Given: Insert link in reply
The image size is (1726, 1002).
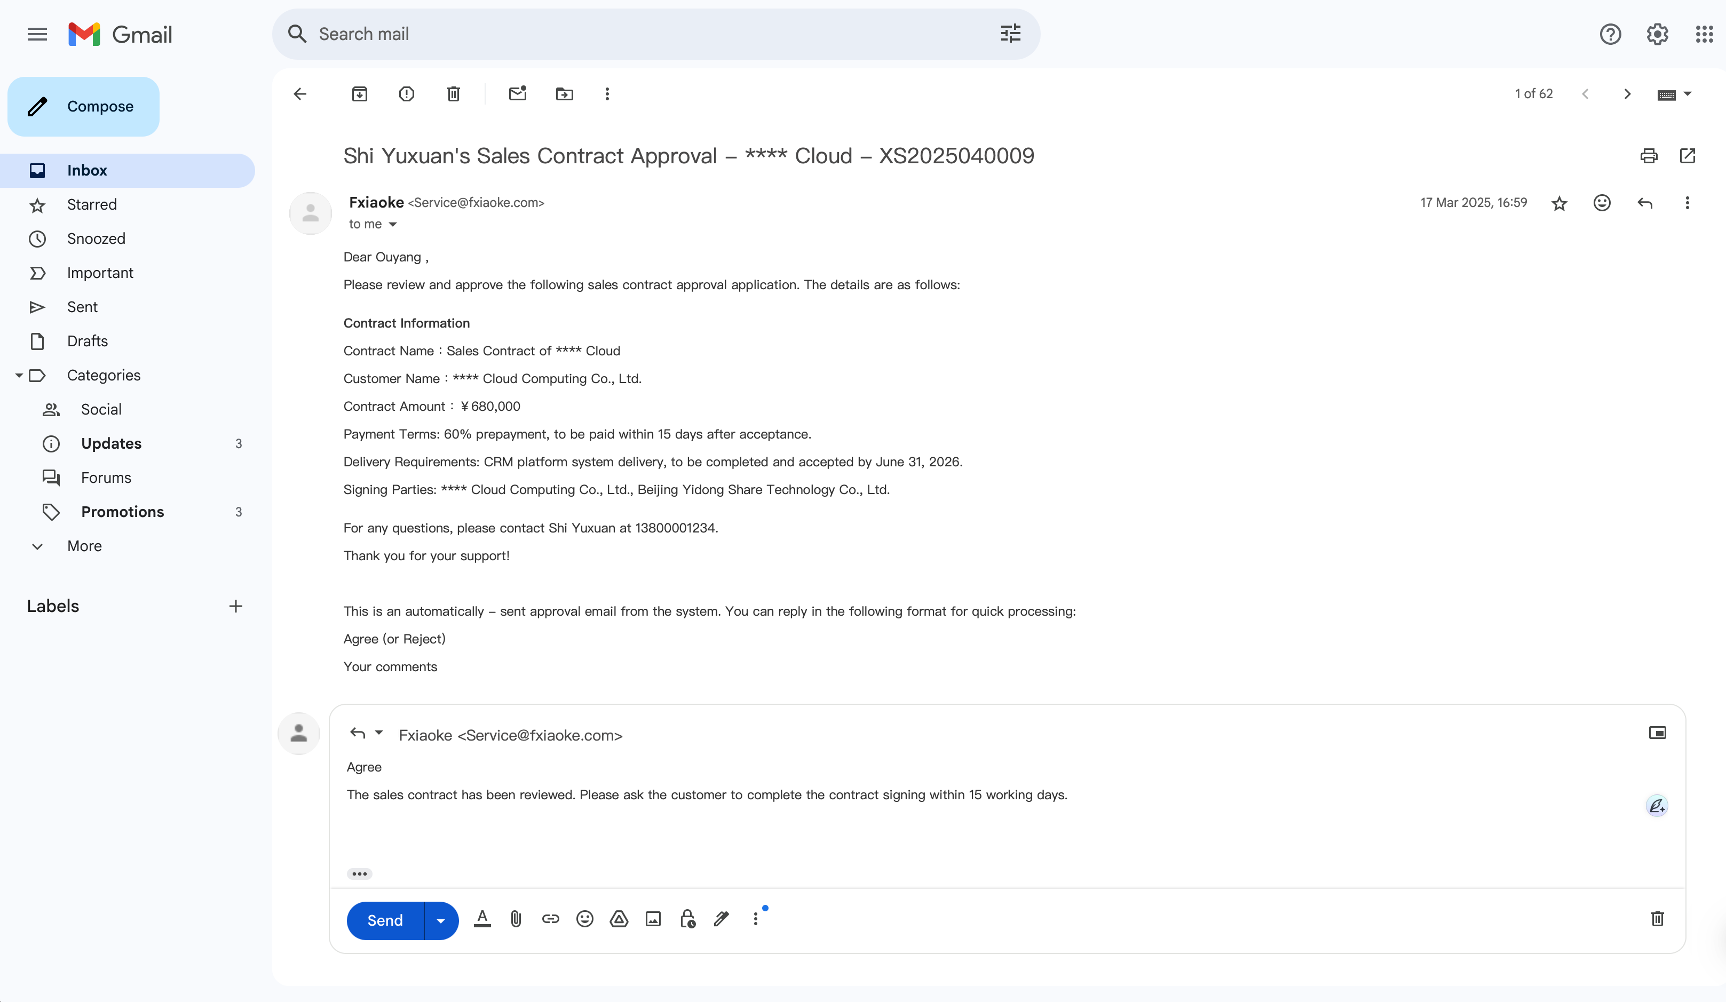Looking at the screenshot, I should click(x=551, y=919).
